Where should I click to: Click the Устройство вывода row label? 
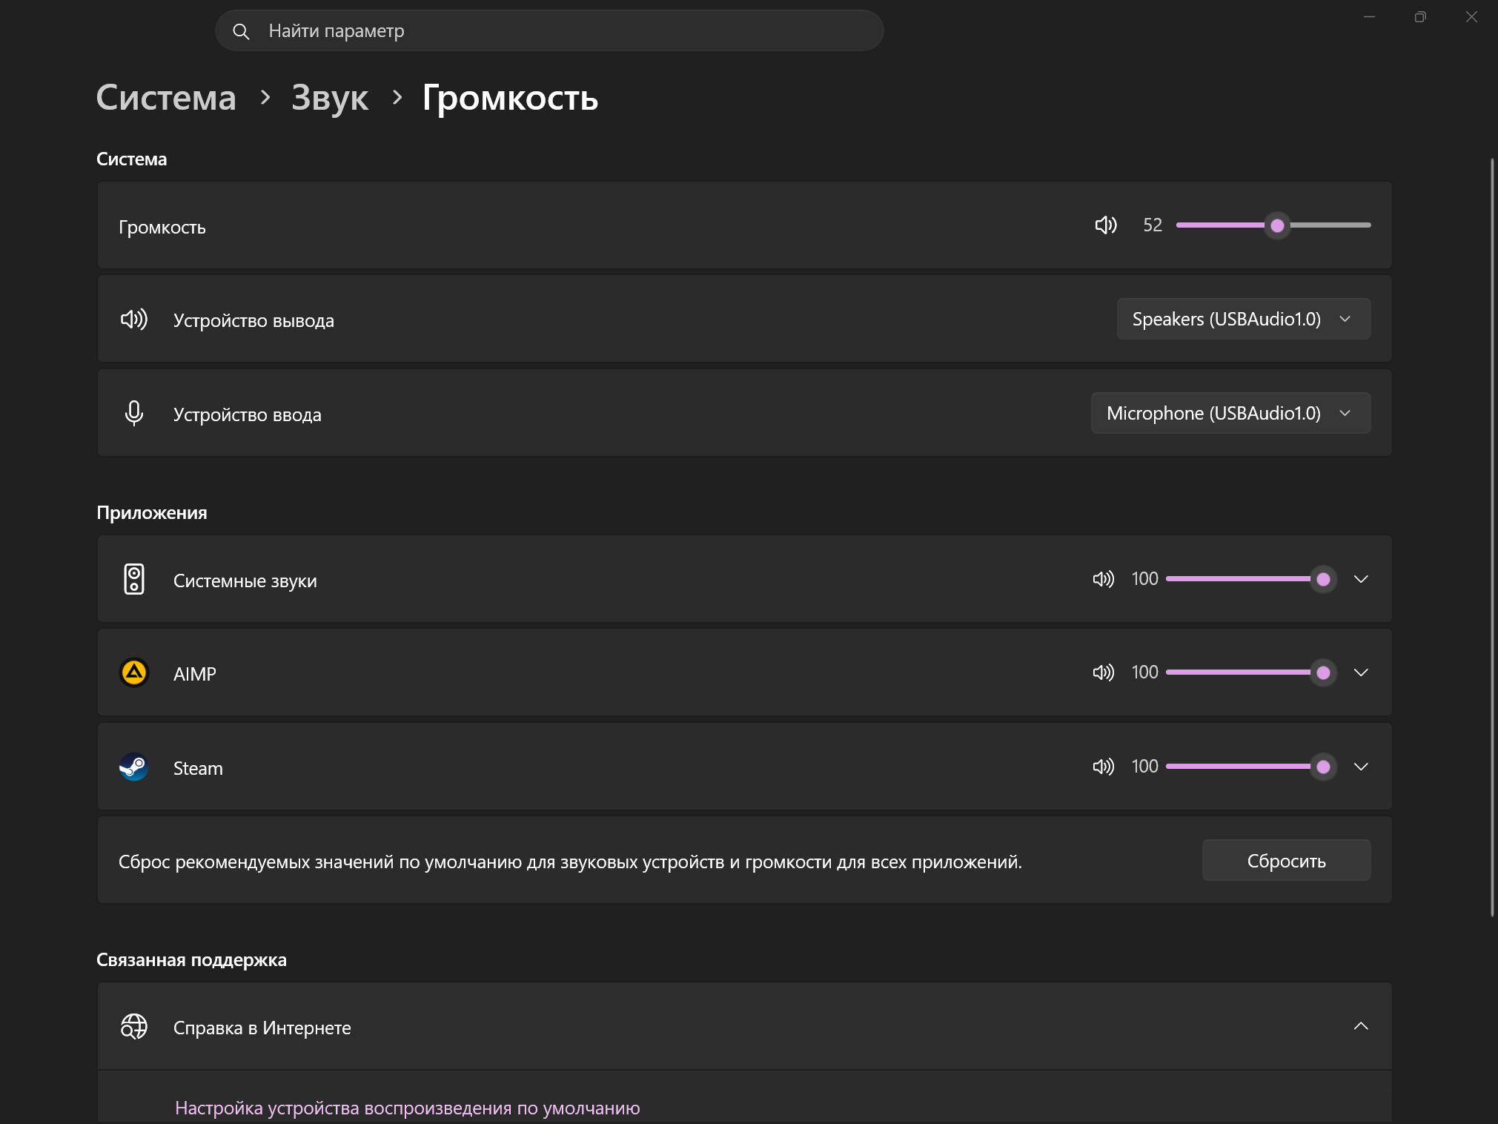[x=253, y=320]
